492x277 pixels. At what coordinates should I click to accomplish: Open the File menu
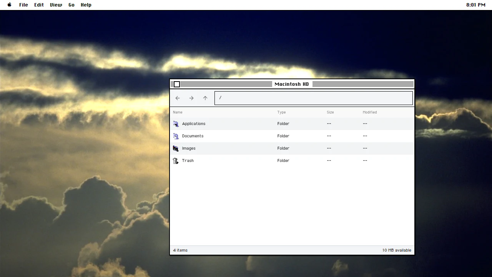[x=23, y=5]
